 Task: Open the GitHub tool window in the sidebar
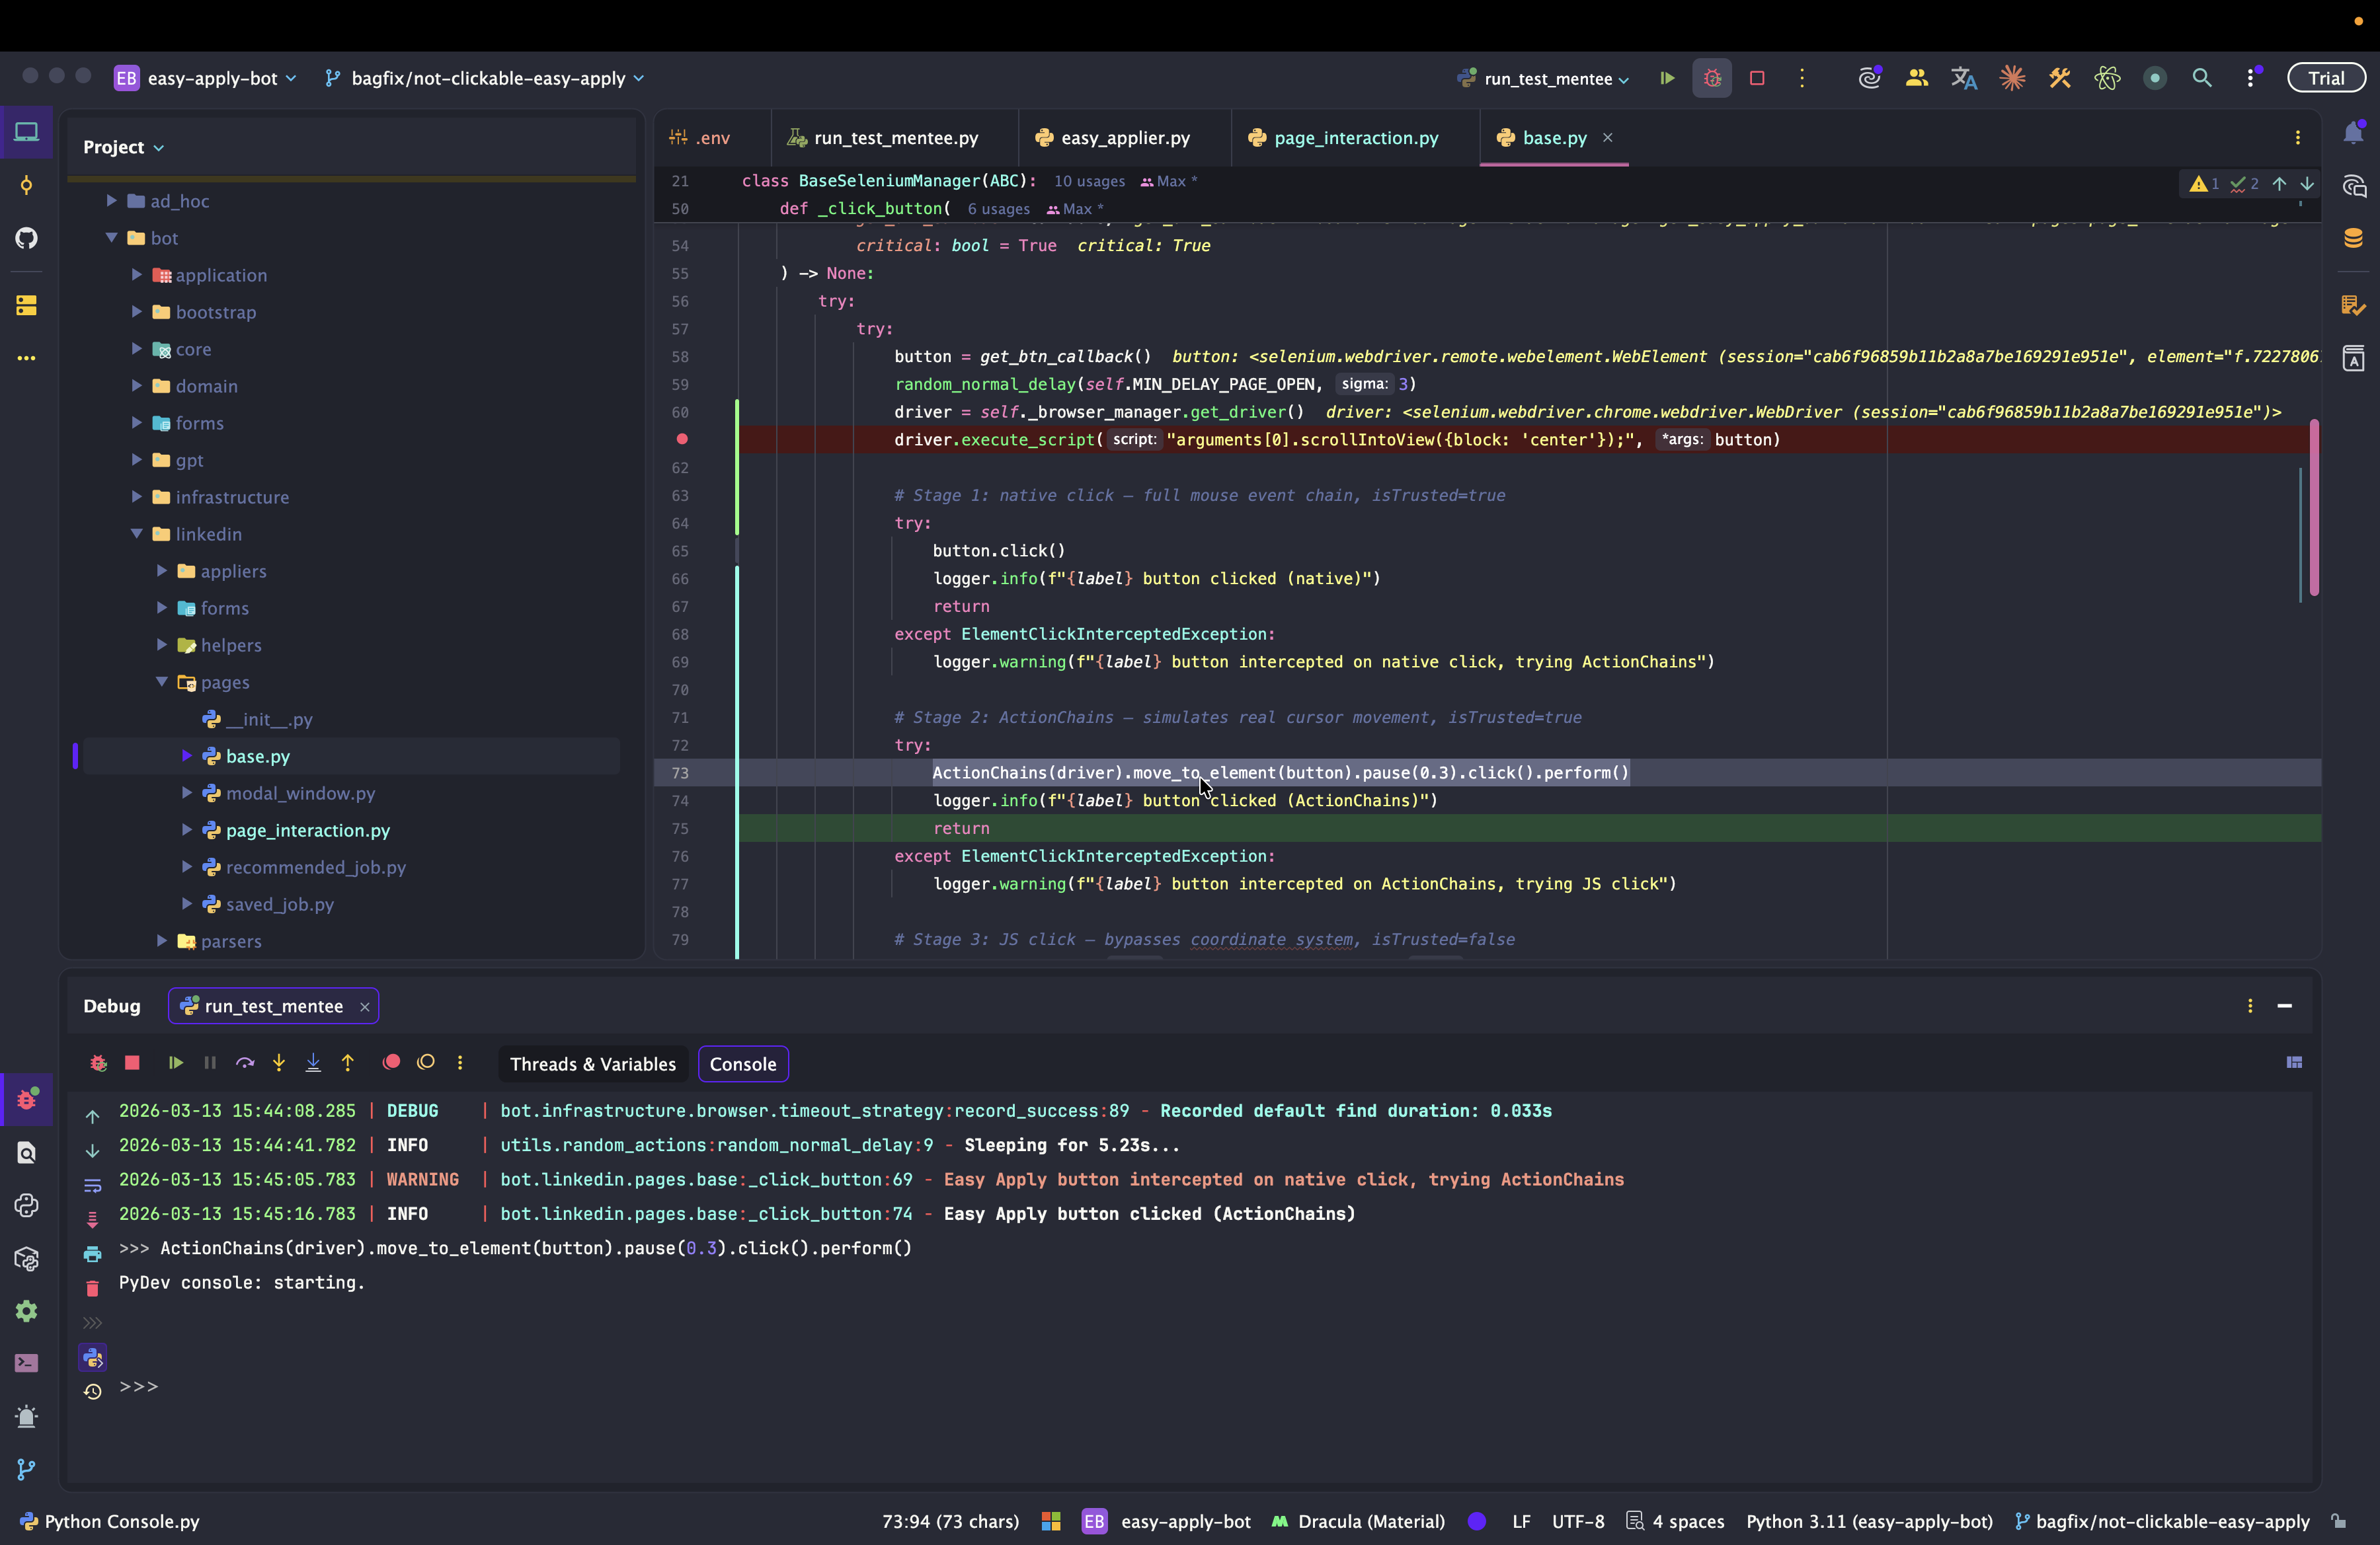[x=27, y=238]
